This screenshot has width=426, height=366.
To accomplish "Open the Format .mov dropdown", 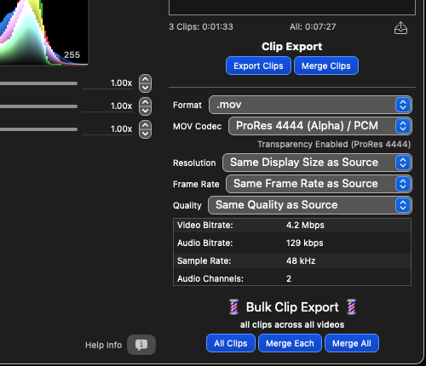I will 310,105.
